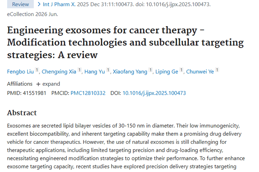
Task: Open author Xiaofang Yang's link
Action: [x=130, y=72]
